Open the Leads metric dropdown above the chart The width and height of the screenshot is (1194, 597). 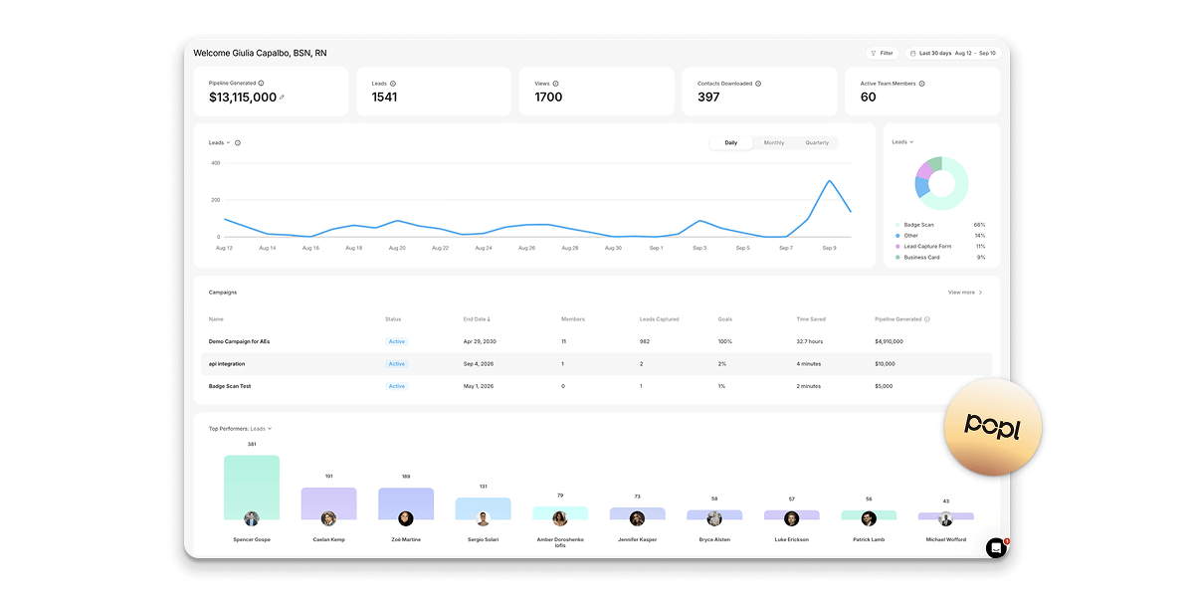pyautogui.click(x=218, y=142)
